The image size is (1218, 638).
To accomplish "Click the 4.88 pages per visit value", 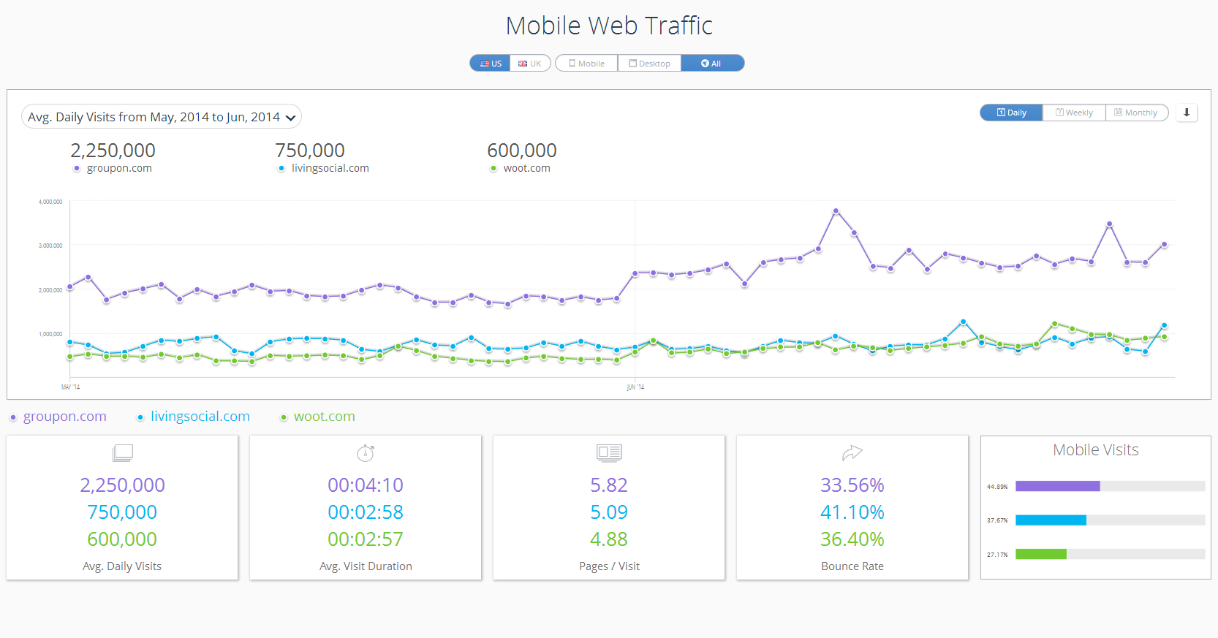I will (x=609, y=539).
